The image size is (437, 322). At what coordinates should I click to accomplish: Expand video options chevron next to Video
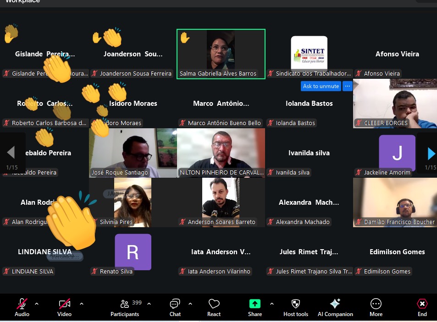tap(82, 304)
